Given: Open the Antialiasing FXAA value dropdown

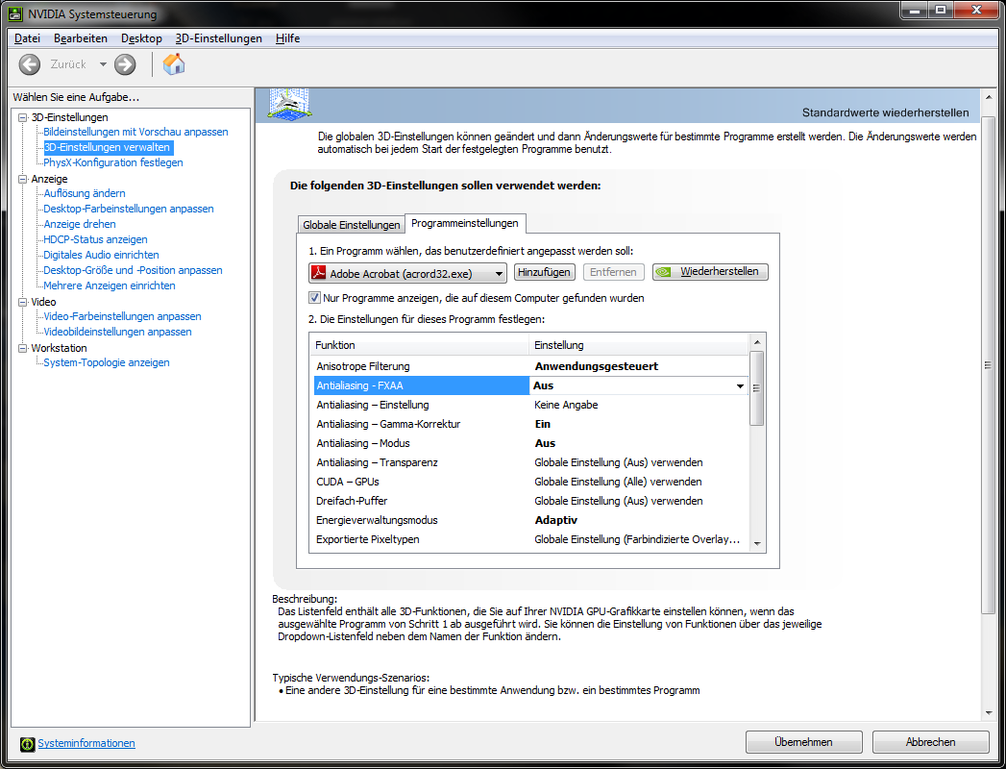Looking at the screenshot, I should point(740,385).
